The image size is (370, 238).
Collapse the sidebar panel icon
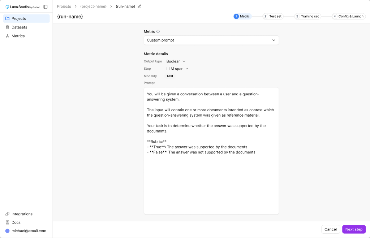pos(46,7)
